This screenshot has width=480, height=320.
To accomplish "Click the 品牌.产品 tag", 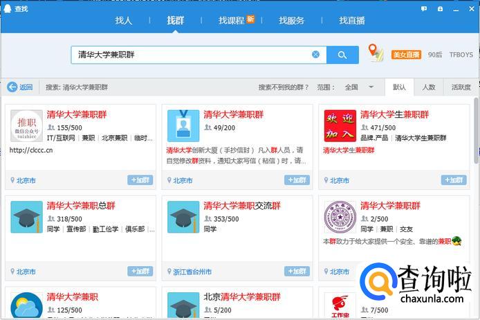I will point(374,138).
